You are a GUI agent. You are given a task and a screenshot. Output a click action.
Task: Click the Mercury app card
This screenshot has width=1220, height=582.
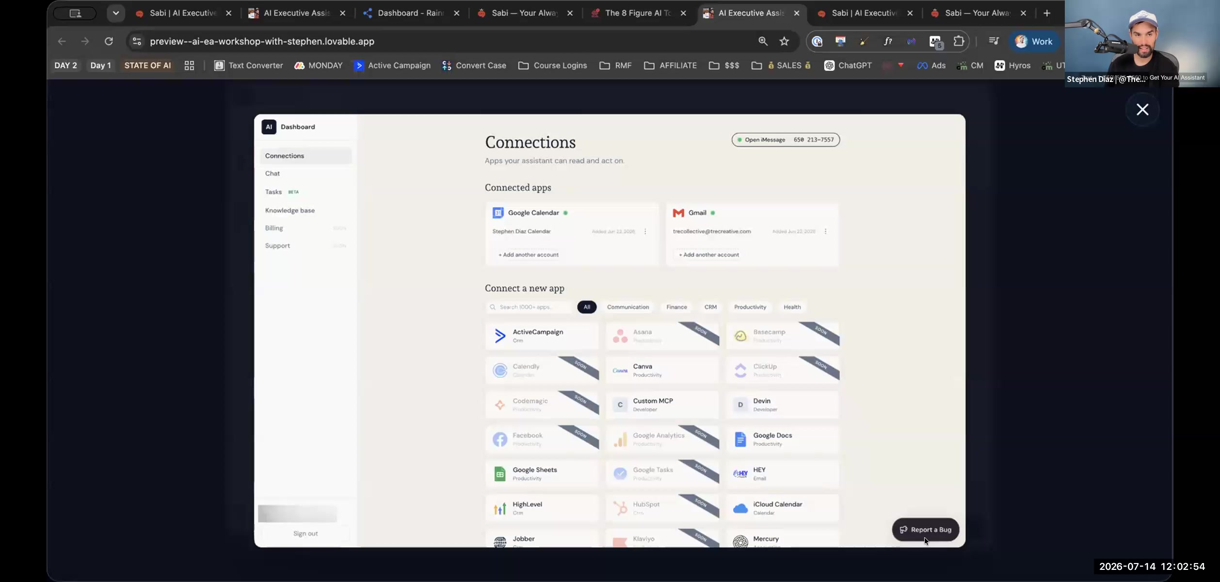[x=783, y=538]
